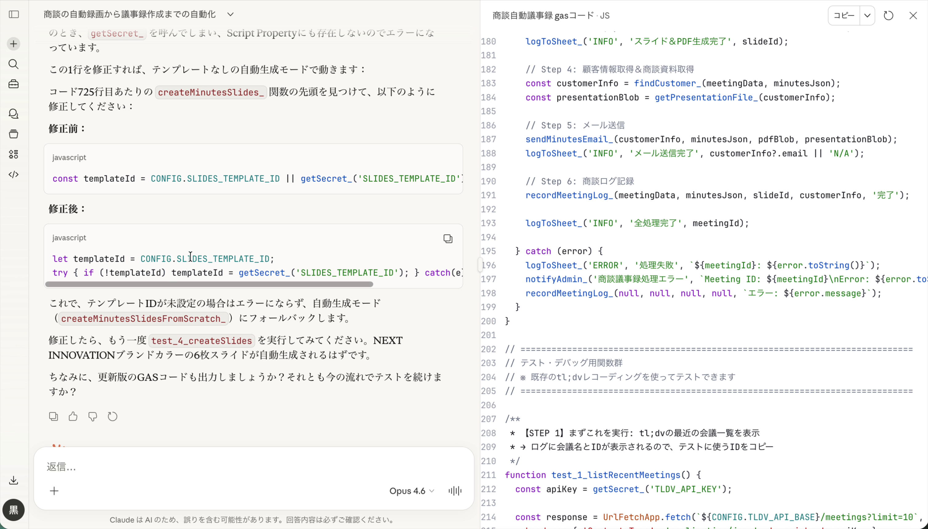Open the Opus 4.6 model selector
The image size is (928, 529).
point(411,491)
